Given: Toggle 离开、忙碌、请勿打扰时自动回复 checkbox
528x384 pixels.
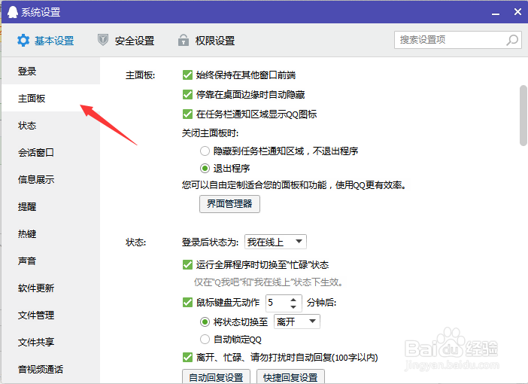Looking at the screenshot, I should [x=187, y=357].
